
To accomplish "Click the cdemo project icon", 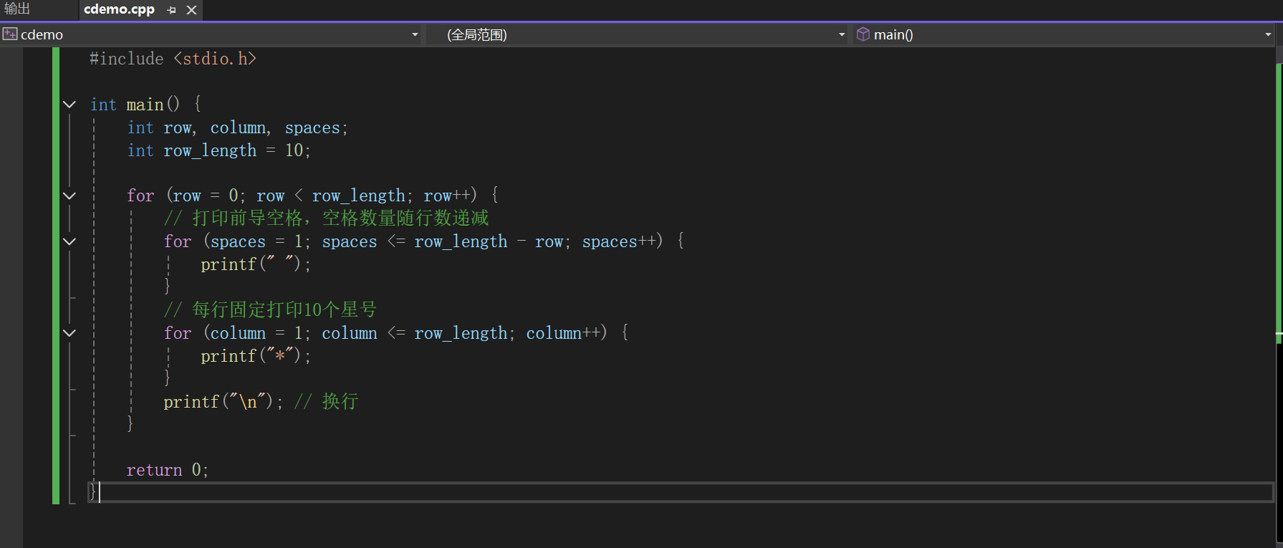I will click(x=10, y=34).
